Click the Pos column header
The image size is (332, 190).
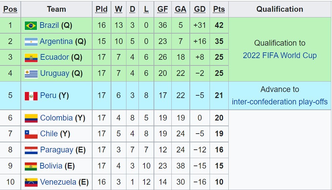tap(10, 9)
